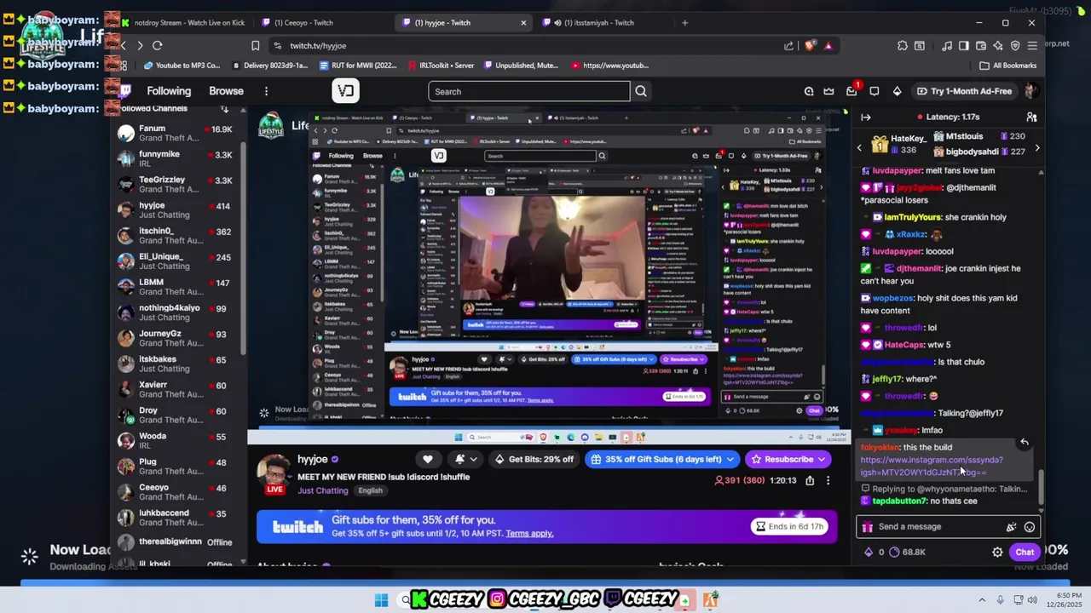
Task: Open the Windows Start button on taskbar
Action: (381, 600)
